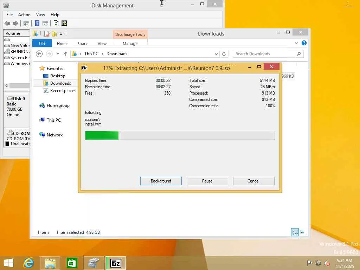Image resolution: width=360 pixels, height=270 pixels.
Task: Click the New folder icon in Explorer quick access toolbar
Action: click(x=54, y=34)
